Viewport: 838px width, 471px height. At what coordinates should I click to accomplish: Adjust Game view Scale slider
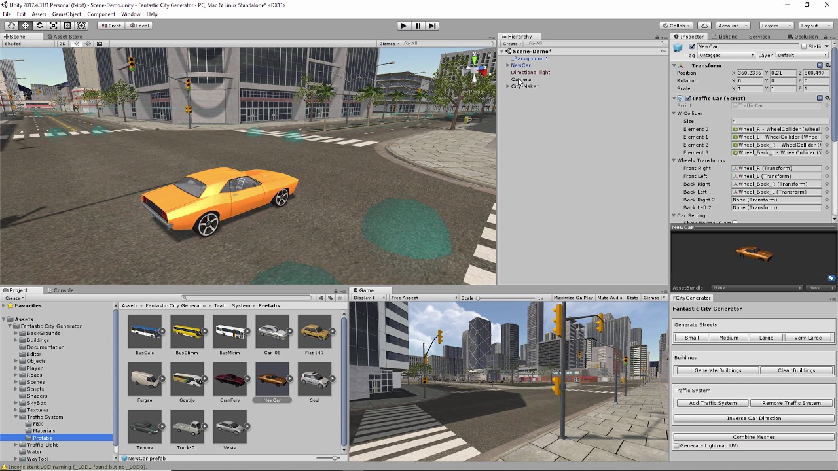(507, 298)
